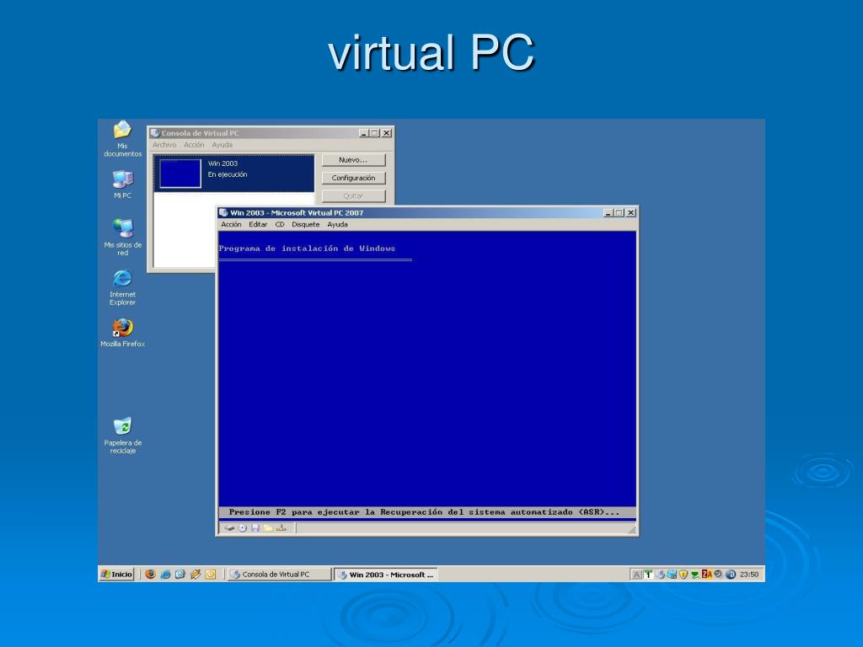Click the yellow clock quick launch icon
Viewport: 863px width, 647px height.
coord(210,575)
